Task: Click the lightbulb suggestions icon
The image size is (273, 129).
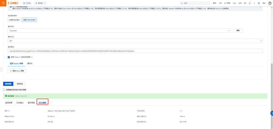Action: coord(254,3)
